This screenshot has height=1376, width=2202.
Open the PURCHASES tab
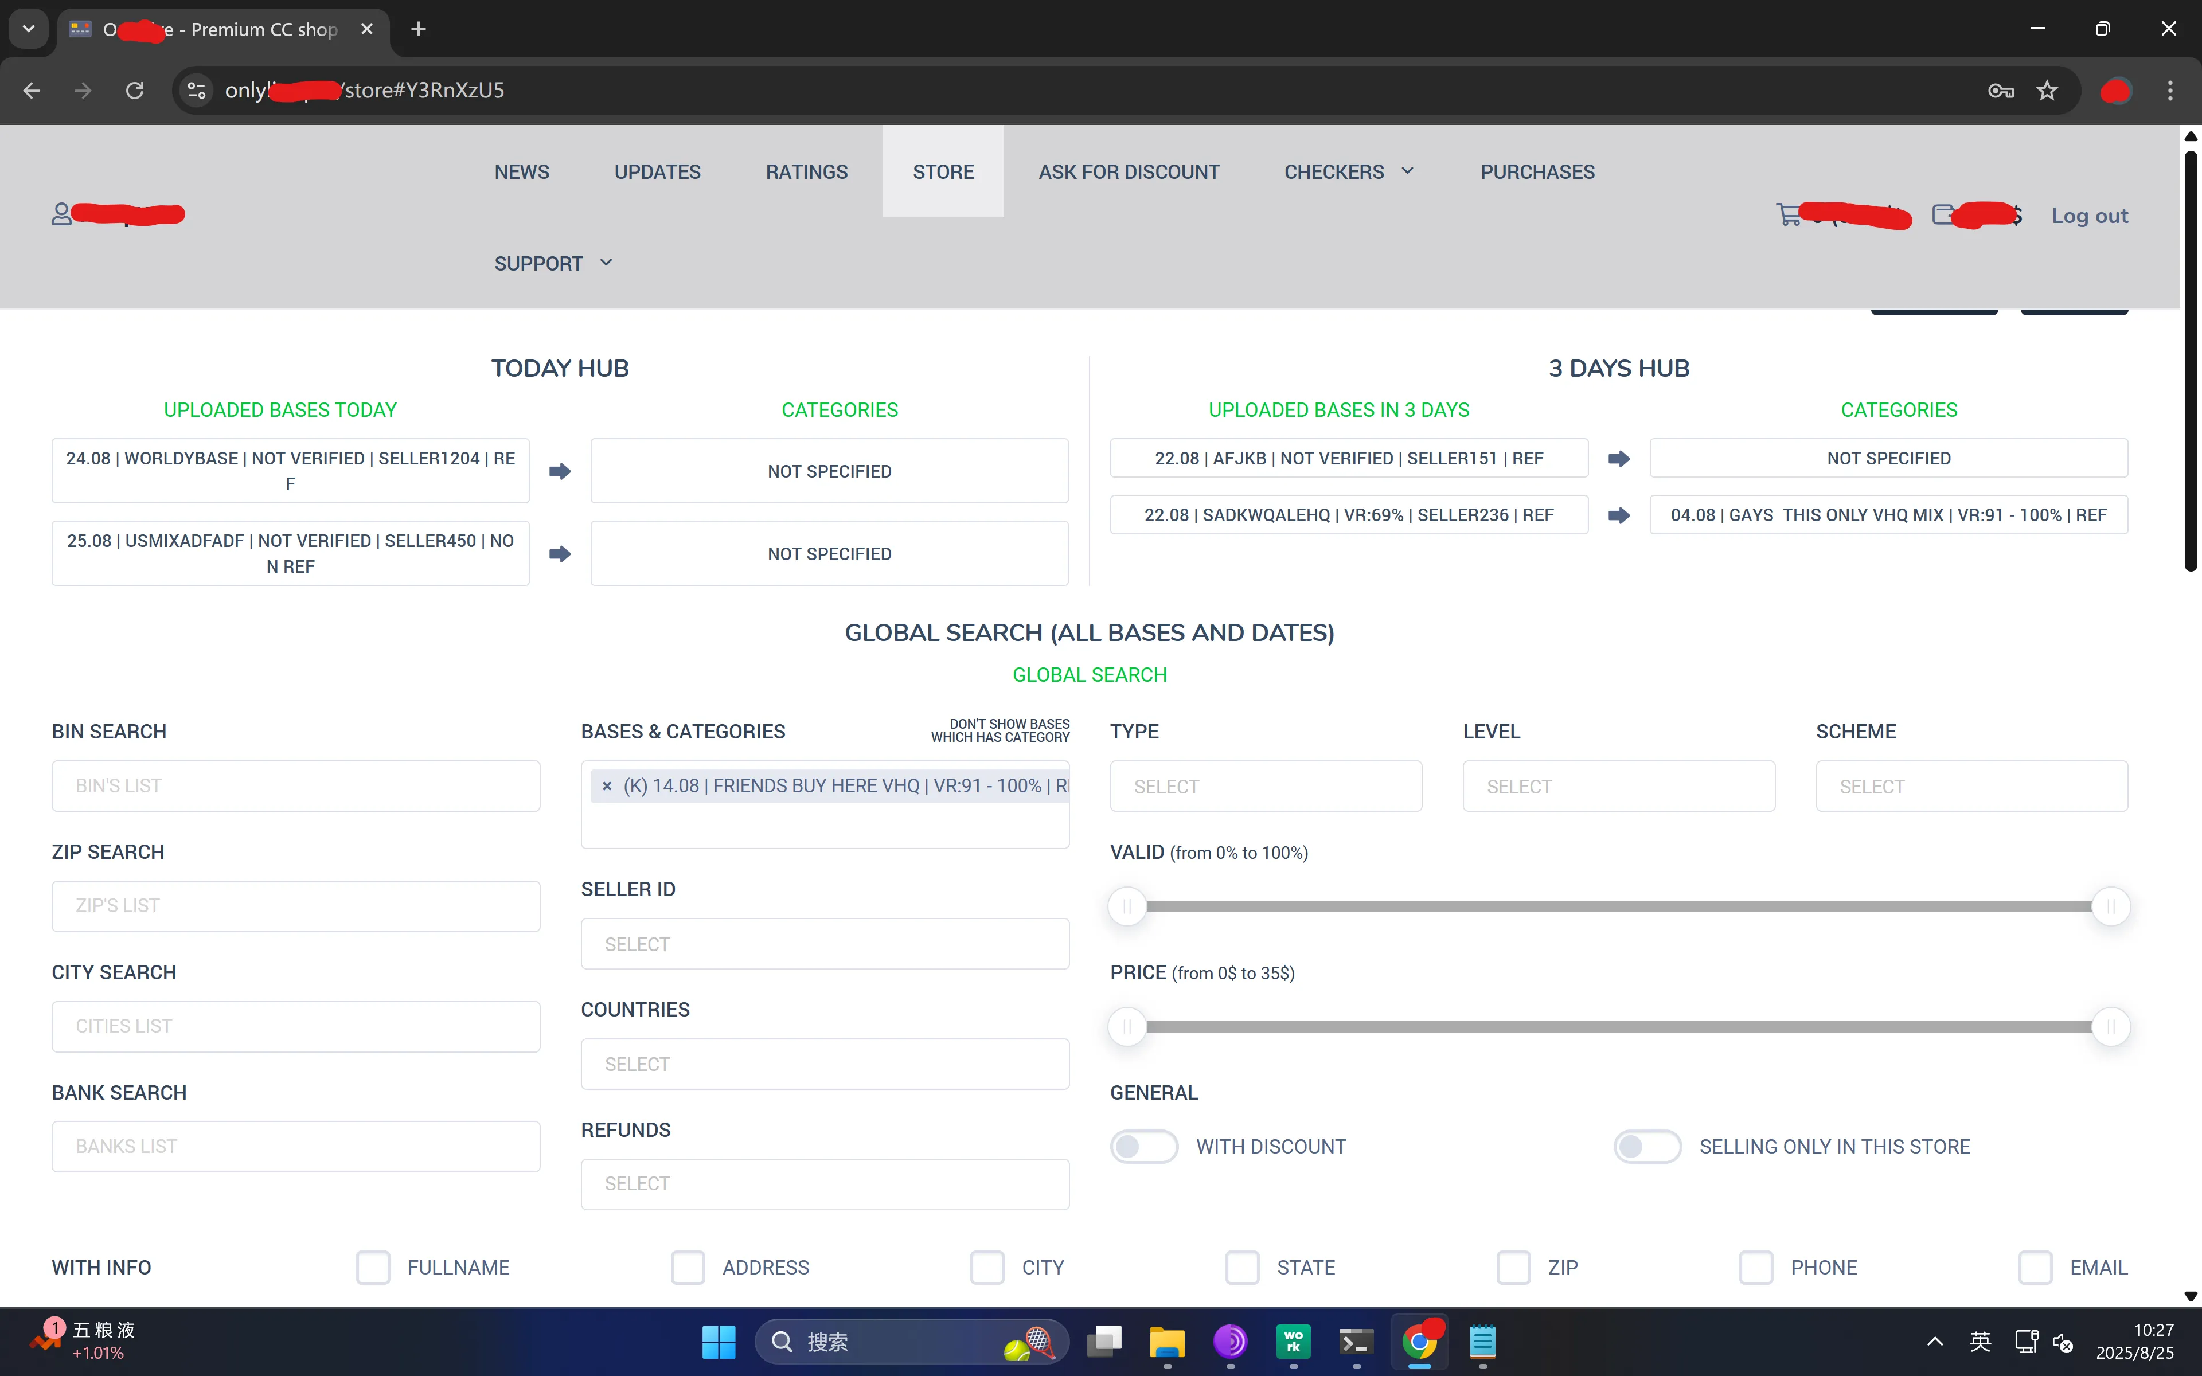coord(1537,171)
